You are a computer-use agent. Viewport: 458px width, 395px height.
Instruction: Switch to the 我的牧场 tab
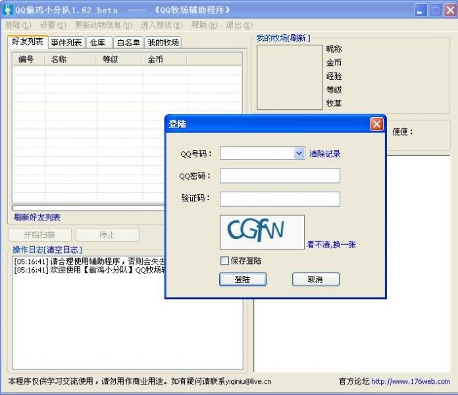(x=163, y=43)
